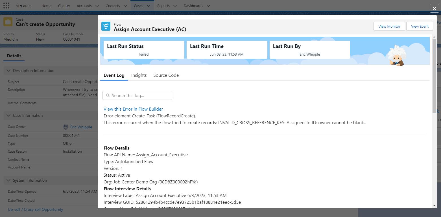Screen dimensions: 441x217
Task: Click the magnifier icon in the log search
Action: click(x=108, y=96)
